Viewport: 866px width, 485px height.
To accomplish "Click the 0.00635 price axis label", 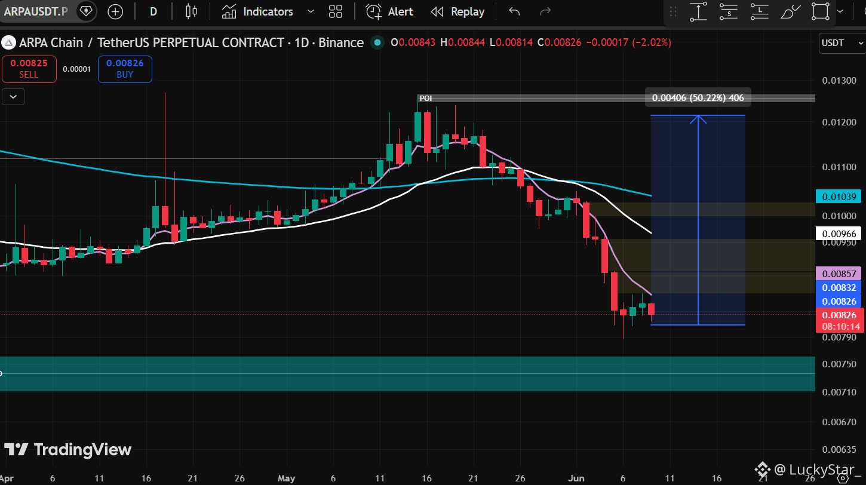I will (x=838, y=449).
